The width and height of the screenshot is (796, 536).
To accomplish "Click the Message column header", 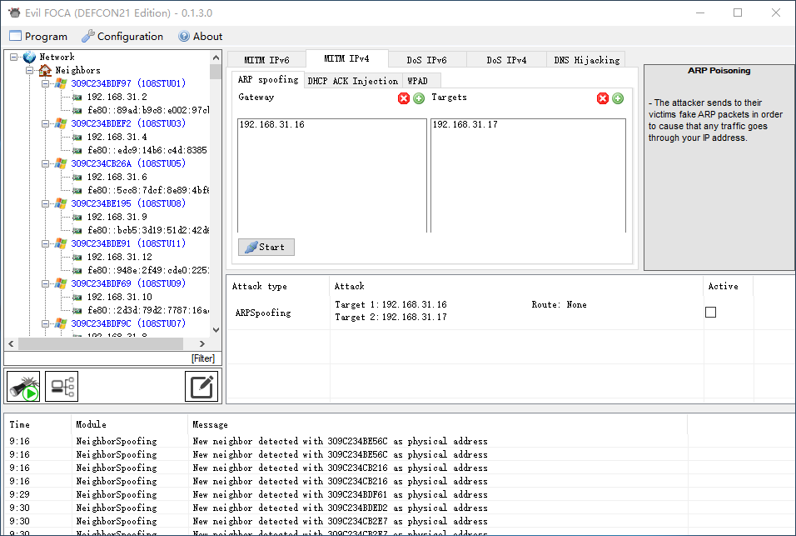I will [x=437, y=424].
